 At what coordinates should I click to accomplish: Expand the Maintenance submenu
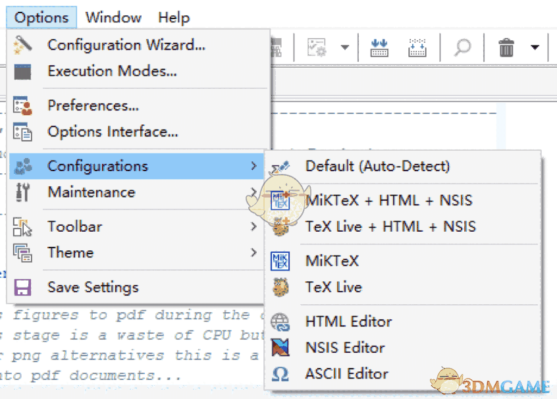253,192
